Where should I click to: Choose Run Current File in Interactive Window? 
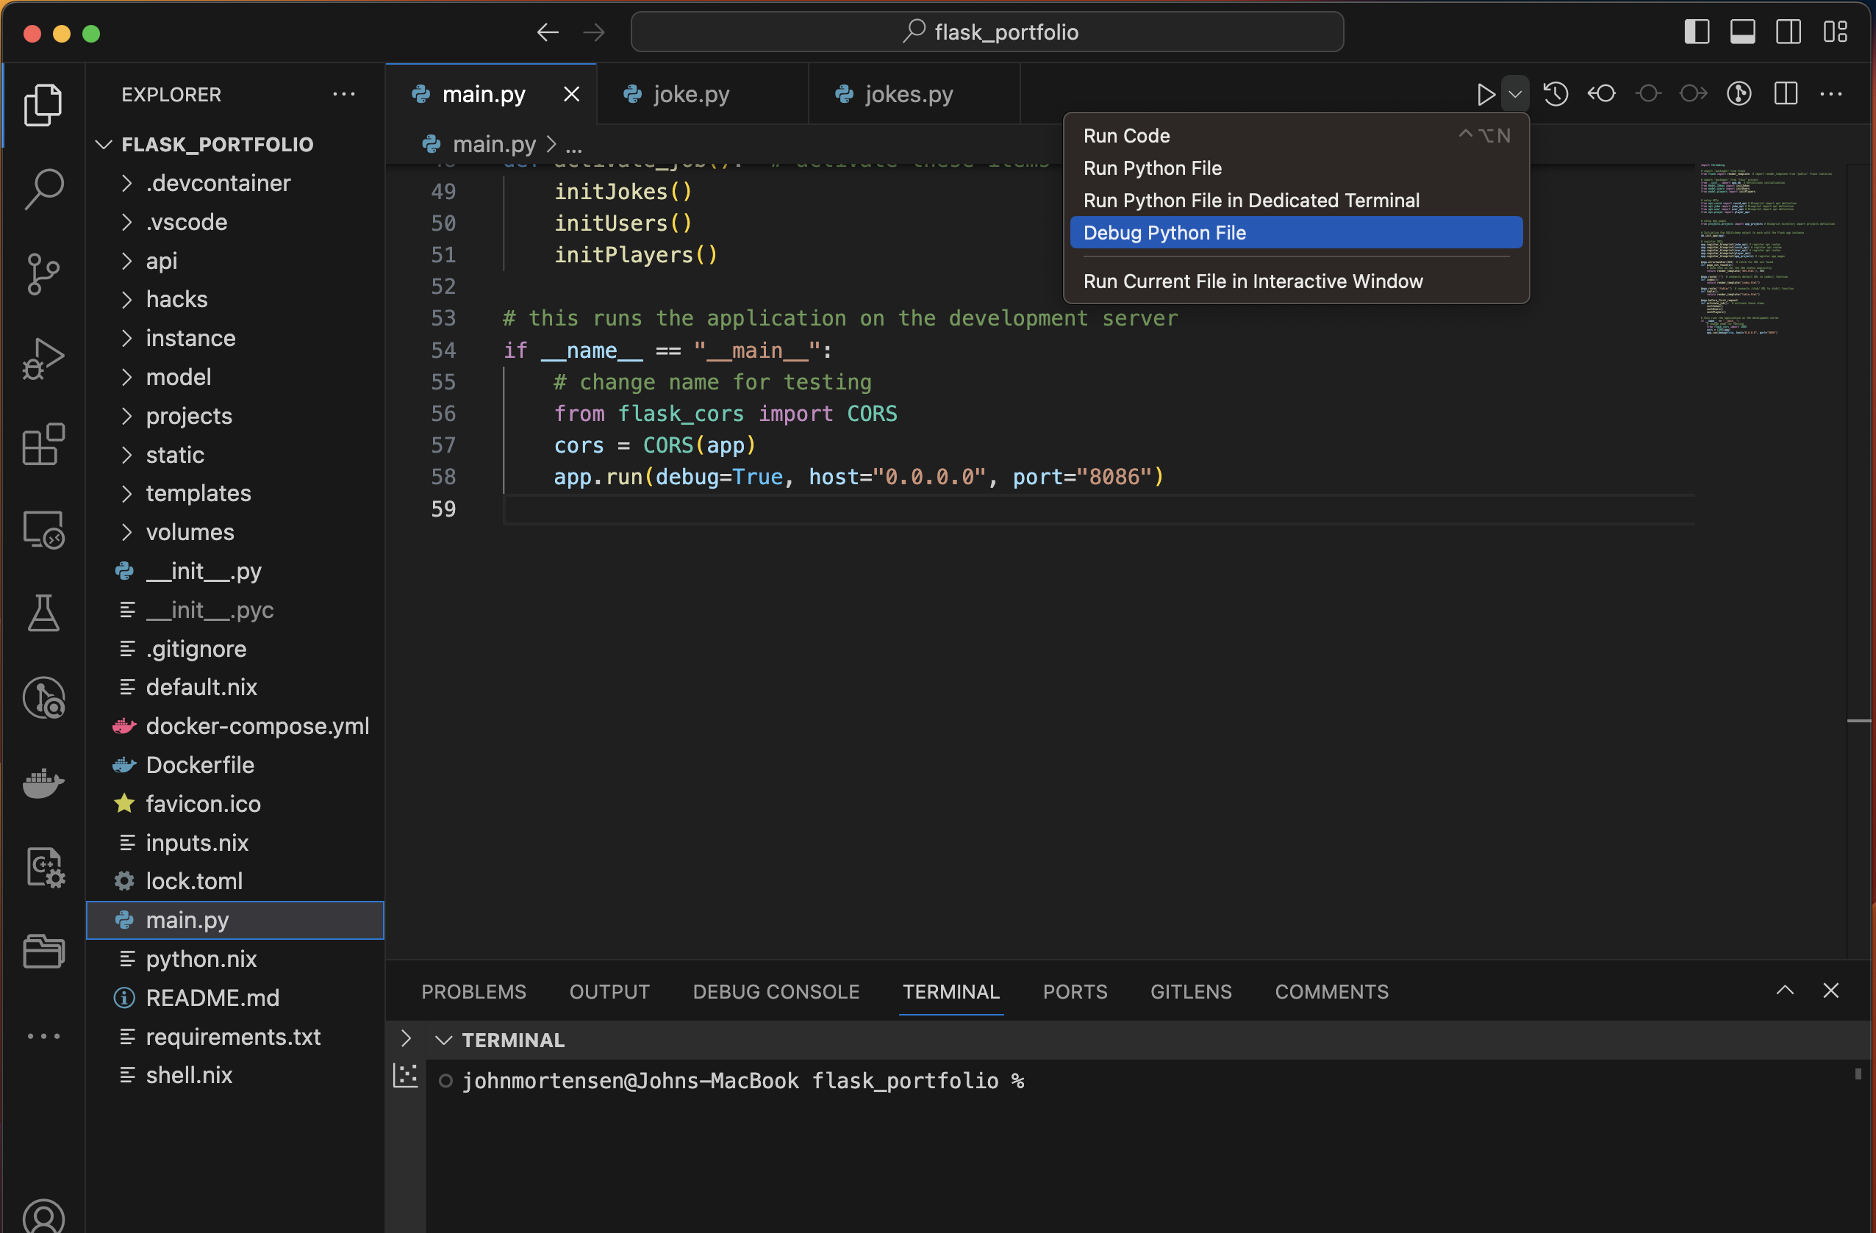[1296, 281]
